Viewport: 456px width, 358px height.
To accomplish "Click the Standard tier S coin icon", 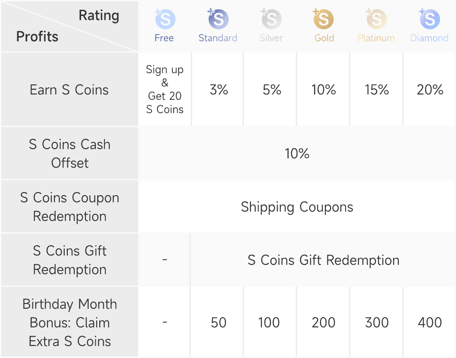I will point(218,19).
